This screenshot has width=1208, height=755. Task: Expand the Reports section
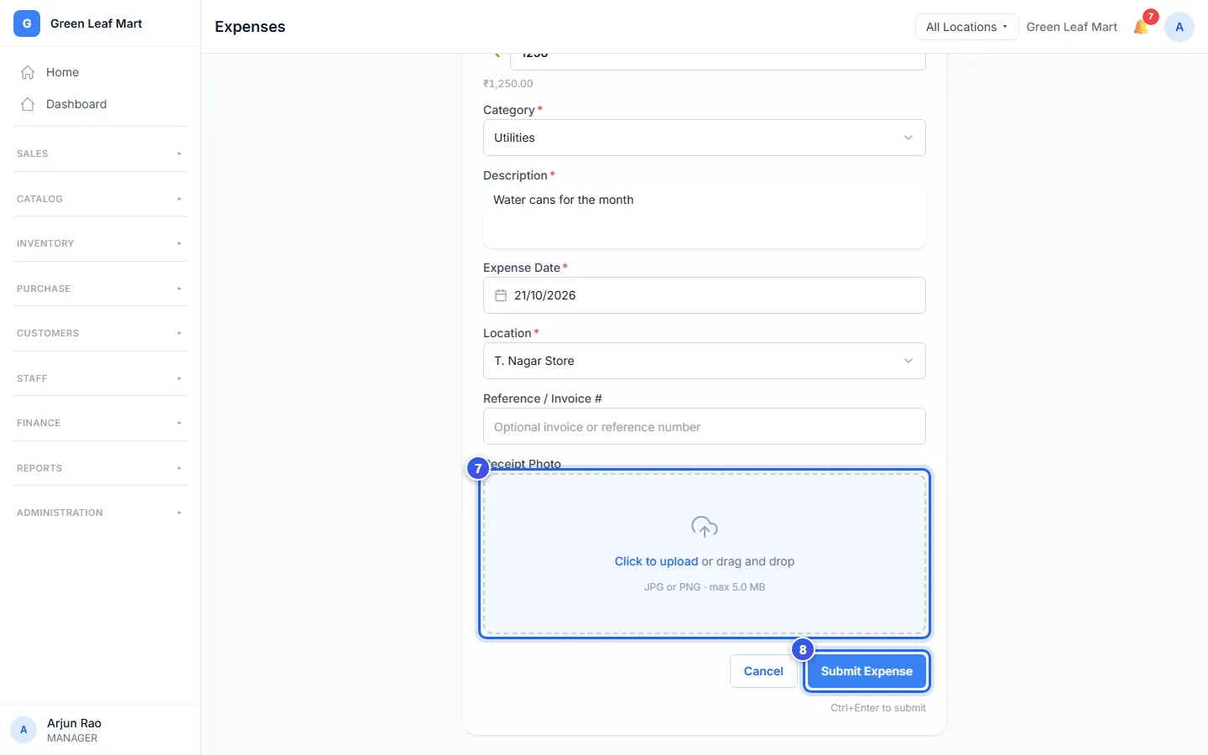[101, 468]
